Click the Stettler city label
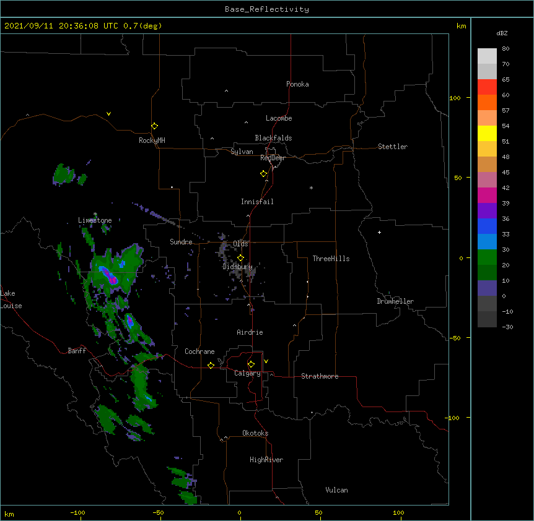 pos(393,147)
